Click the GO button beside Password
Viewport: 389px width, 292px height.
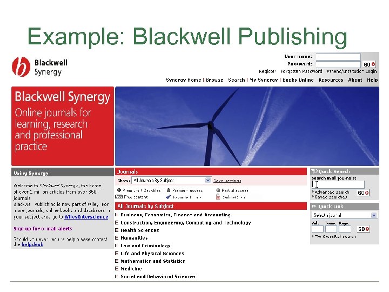369,64
